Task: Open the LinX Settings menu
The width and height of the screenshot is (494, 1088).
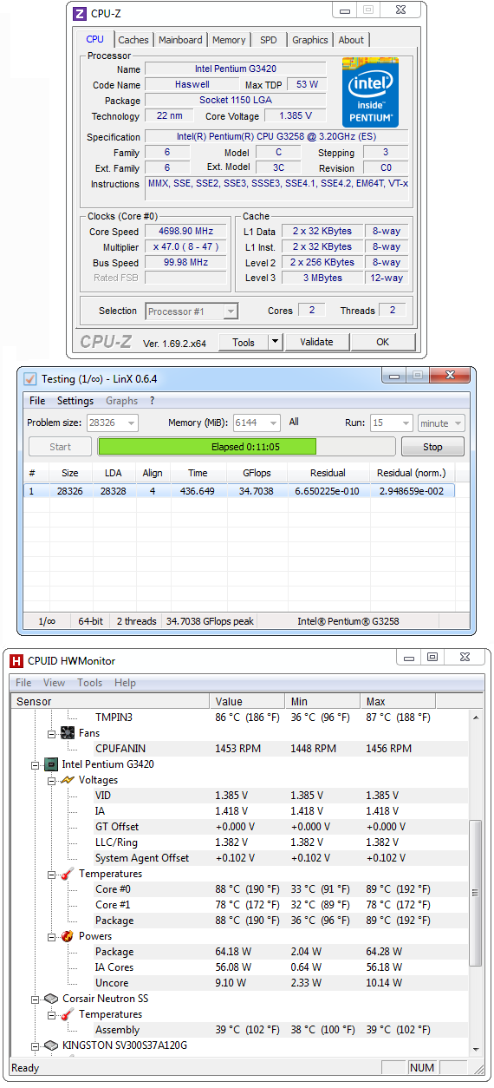Action: (x=75, y=401)
